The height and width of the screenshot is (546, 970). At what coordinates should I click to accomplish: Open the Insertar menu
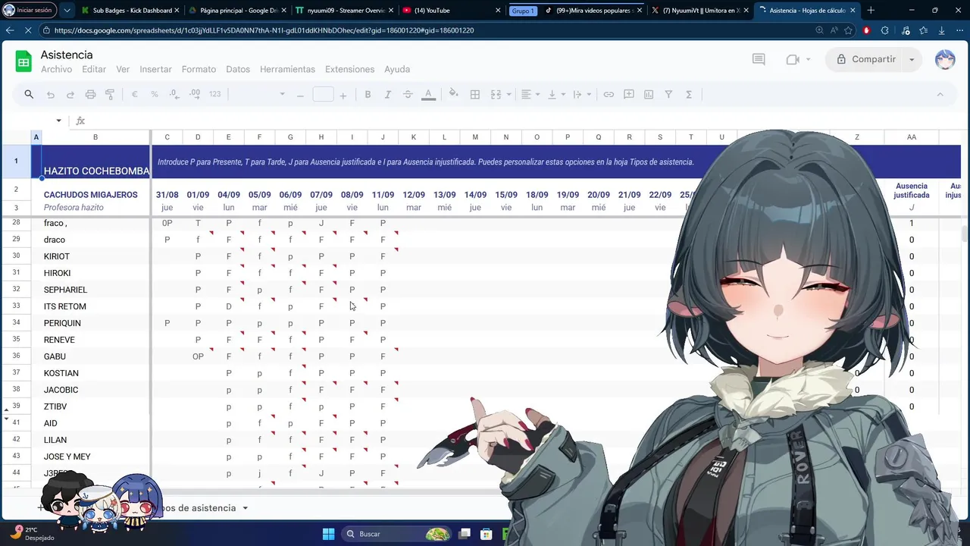(x=155, y=69)
